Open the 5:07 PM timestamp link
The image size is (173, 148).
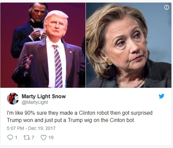pyautogui.click(x=15, y=128)
